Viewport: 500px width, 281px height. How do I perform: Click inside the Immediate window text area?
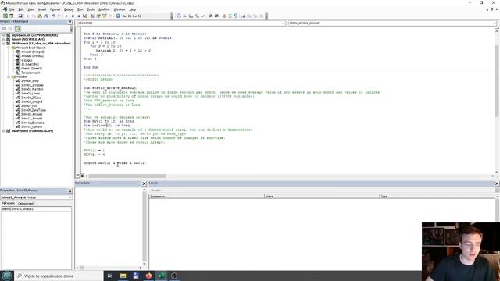[x=109, y=226]
